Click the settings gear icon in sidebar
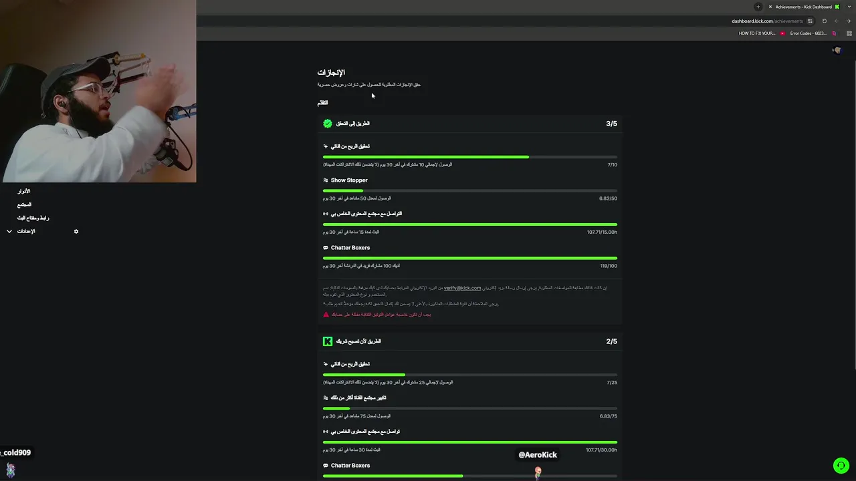Screen dimensions: 856x481 pyautogui.click(x=76, y=231)
